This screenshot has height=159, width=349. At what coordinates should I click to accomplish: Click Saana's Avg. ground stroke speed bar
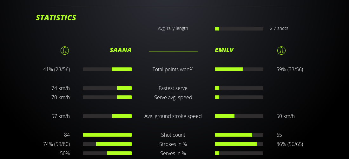(107, 116)
